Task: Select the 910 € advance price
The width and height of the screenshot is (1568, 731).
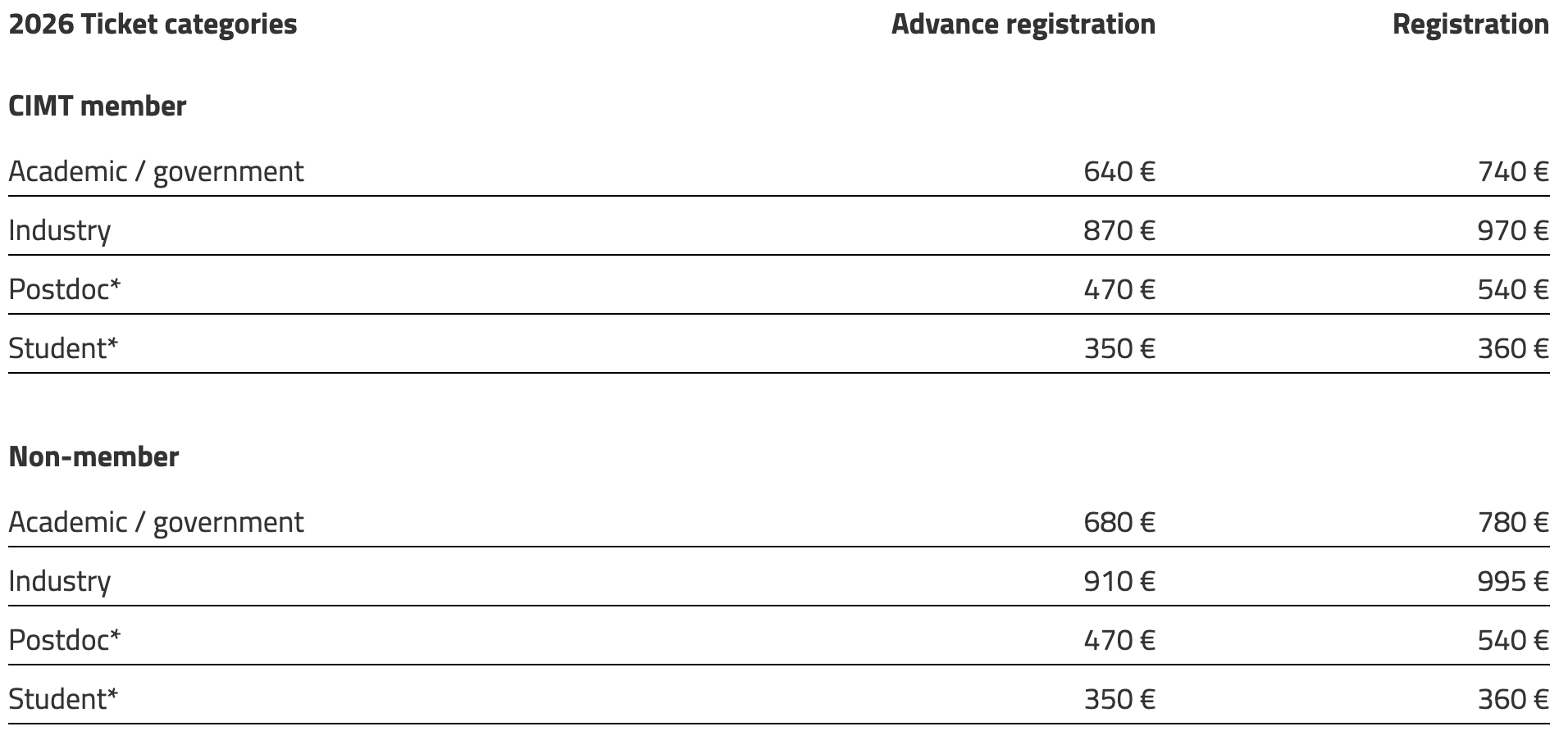Action: click(x=1119, y=582)
